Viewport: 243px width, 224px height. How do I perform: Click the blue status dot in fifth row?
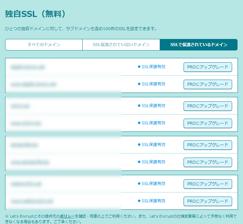click(x=139, y=145)
